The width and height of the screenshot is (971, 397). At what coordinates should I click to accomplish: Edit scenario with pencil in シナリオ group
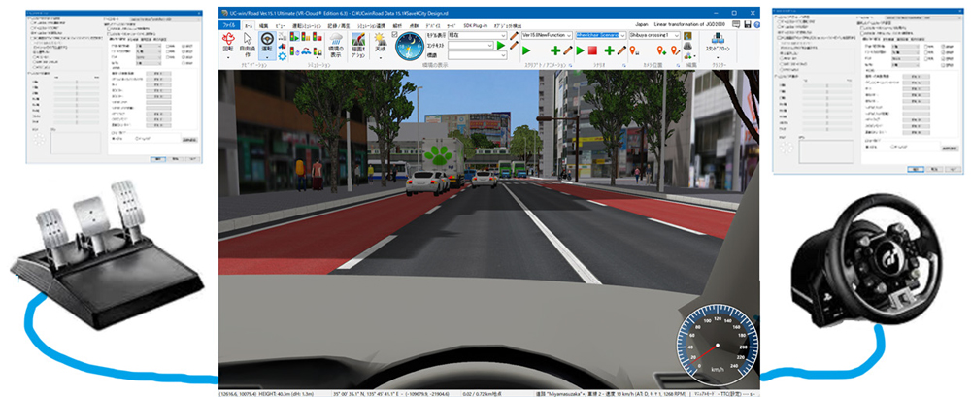(x=621, y=50)
